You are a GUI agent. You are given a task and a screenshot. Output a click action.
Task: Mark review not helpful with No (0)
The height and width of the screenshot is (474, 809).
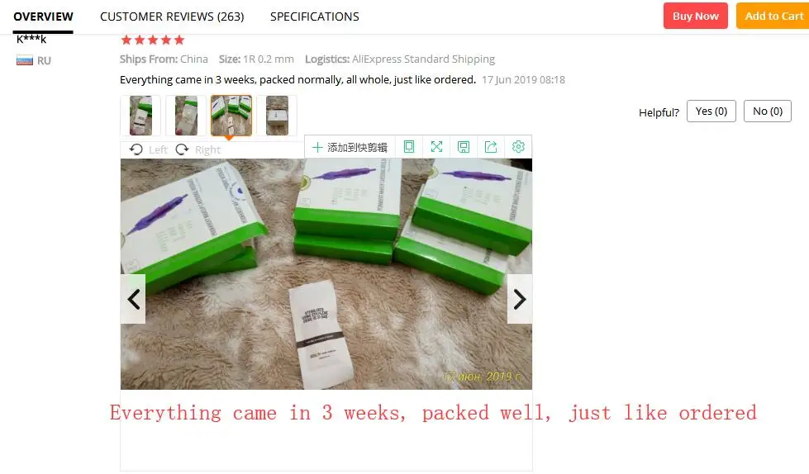pyautogui.click(x=767, y=111)
